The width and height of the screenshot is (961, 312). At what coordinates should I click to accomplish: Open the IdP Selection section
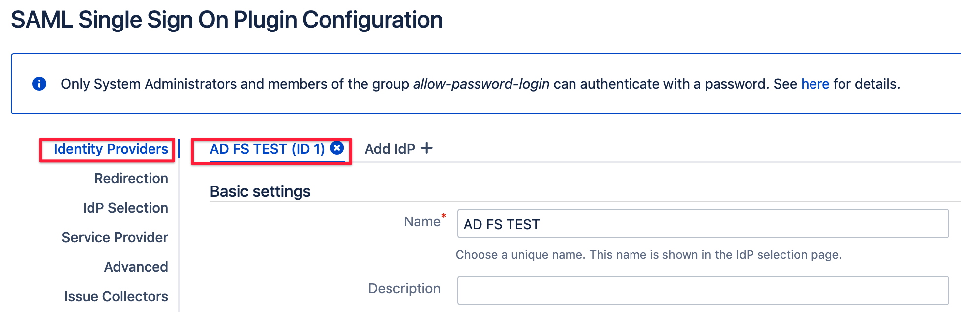pos(125,208)
